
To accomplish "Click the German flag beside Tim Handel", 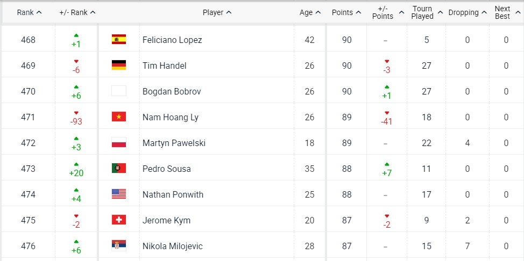I will (x=118, y=66).
